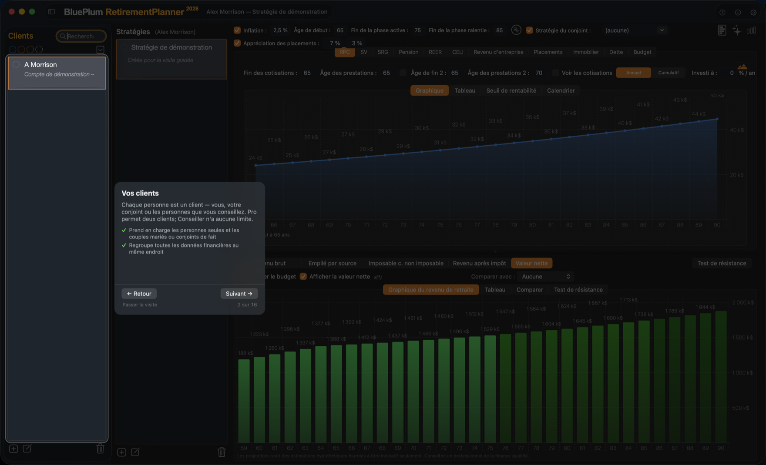Click the Recherche search field
Image resolution: width=766 pixels, height=465 pixels.
point(81,36)
